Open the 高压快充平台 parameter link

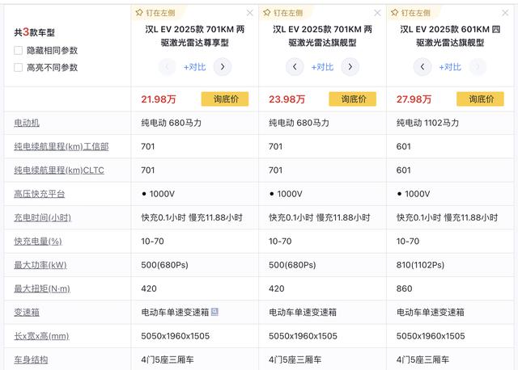(x=40, y=194)
